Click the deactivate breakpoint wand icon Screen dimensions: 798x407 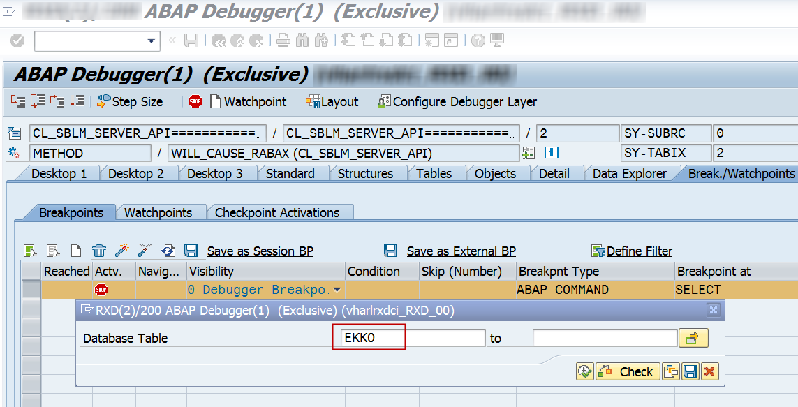coord(145,250)
